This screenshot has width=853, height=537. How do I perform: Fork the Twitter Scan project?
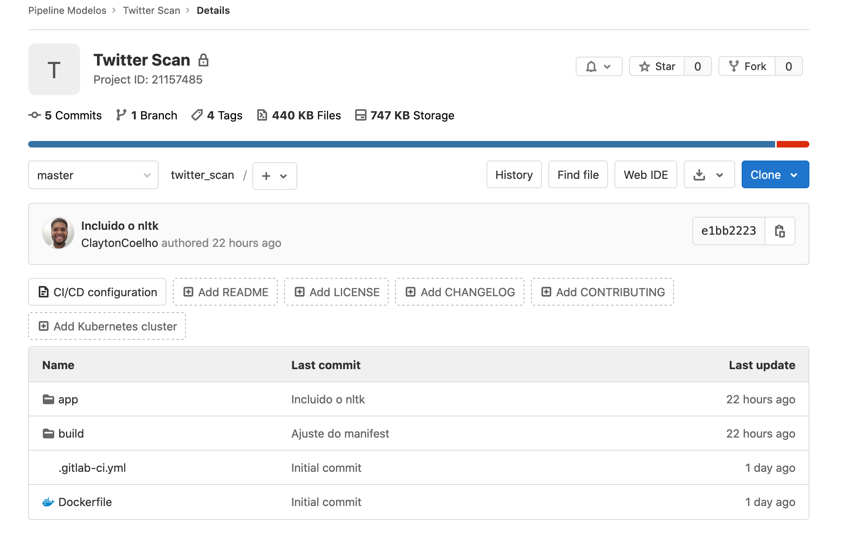tap(747, 66)
